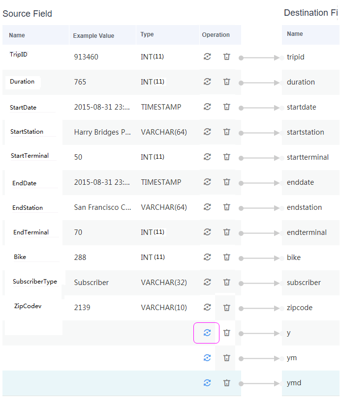Screen dimensions: 340x401
Task: Click highlighted refresh icon in y row
Action: click(207, 333)
